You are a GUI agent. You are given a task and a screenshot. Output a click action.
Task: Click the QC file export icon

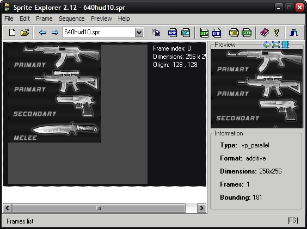pyautogui.click(x=234, y=33)
